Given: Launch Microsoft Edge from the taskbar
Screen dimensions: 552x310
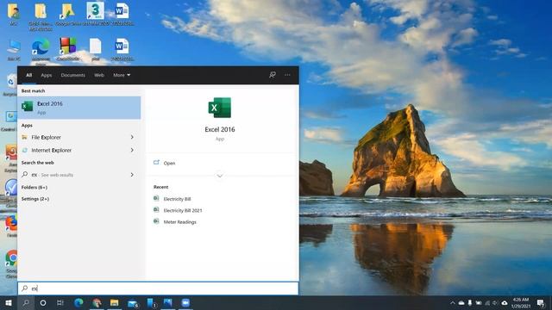Looking at the screenshot, I should (x=78, y=302).
